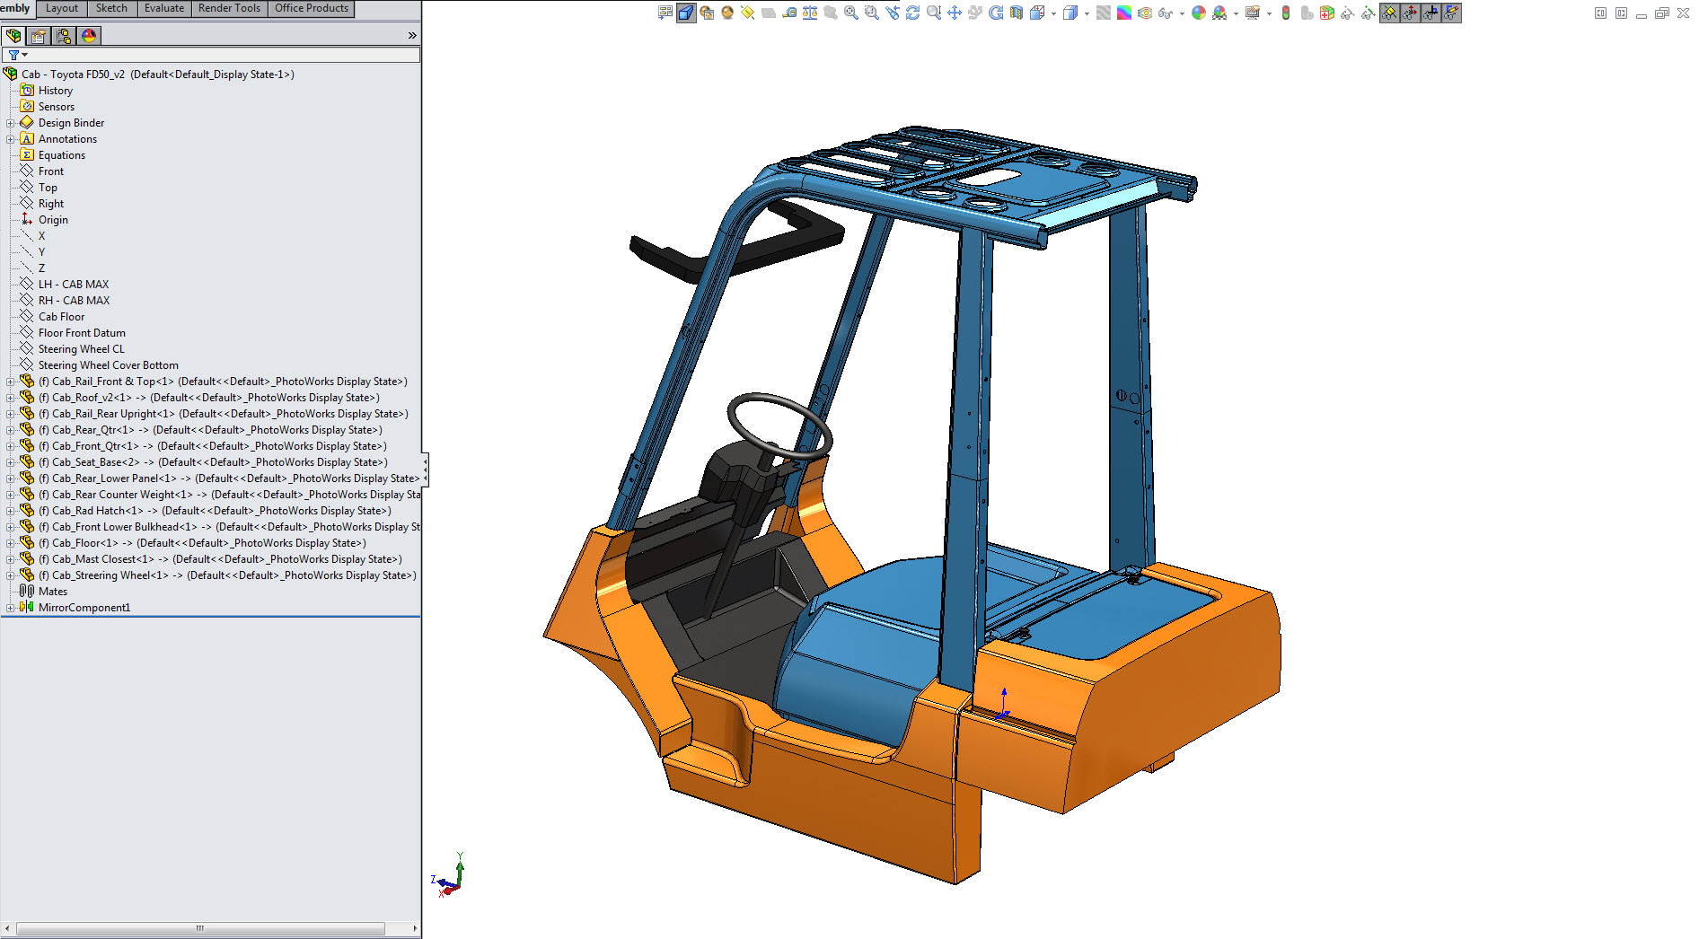Image resolution: width=1699 pixels, height=939 pixels.
Task: Select the Pan four-arrow tool
Action: [x=955, y=13]
